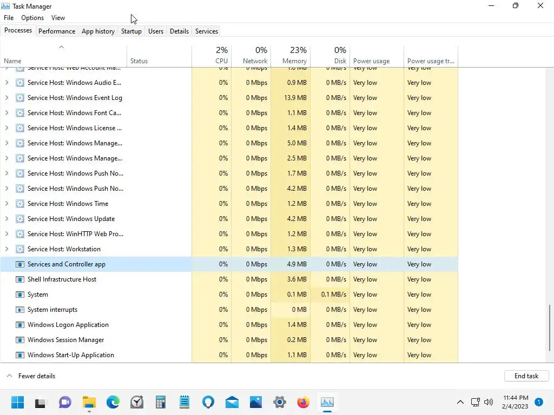Viewport: 554px width, 415px height.
Task: Collapse view with Fewer details
Action: (31, 376)
